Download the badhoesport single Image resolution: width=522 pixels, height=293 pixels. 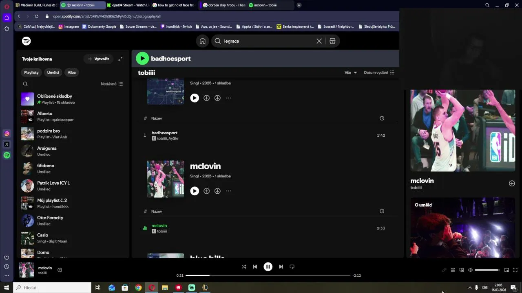pyautogui.click(x=217, y=98)
